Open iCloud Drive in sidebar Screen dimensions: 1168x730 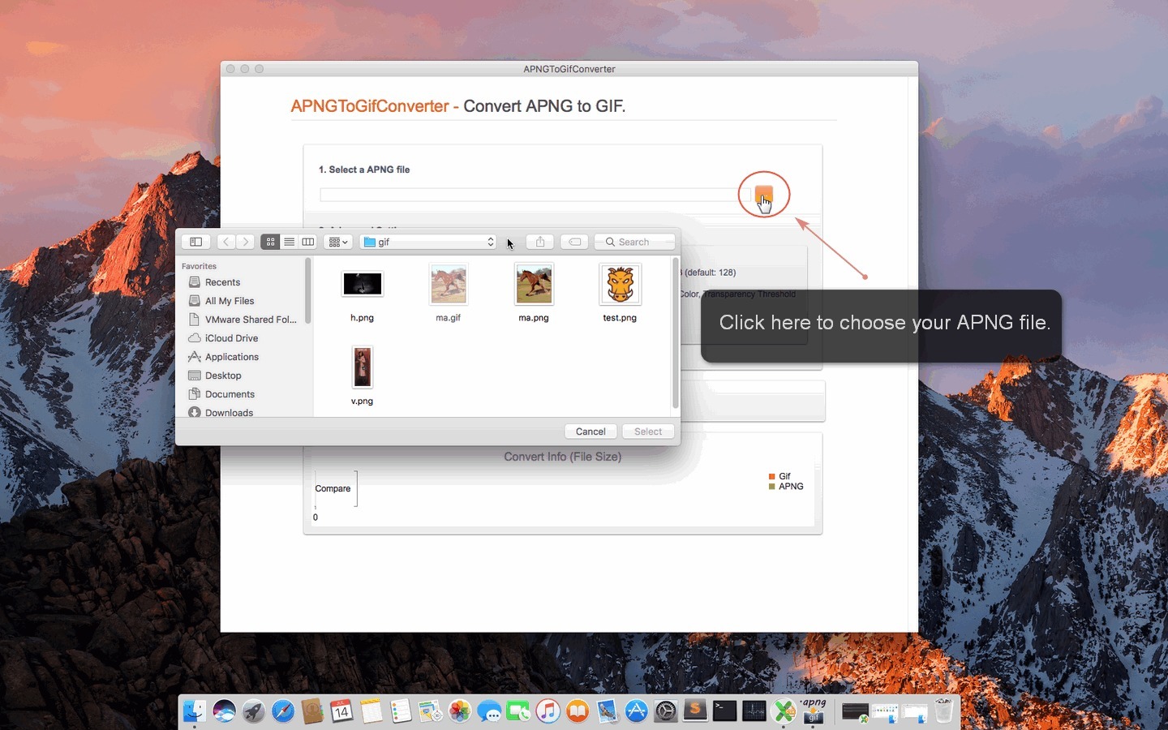[x=223, y=338]
